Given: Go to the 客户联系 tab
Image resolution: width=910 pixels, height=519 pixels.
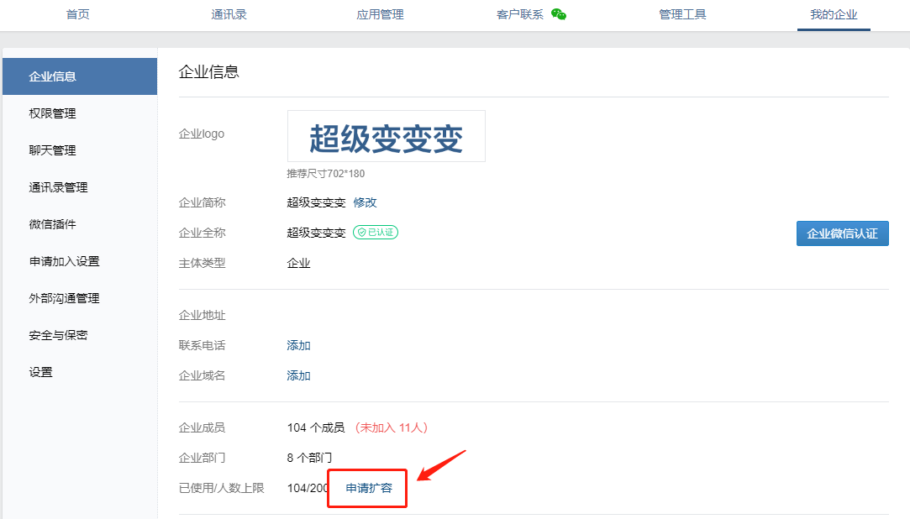Looking at the screenshot, I should coord(520,14).
